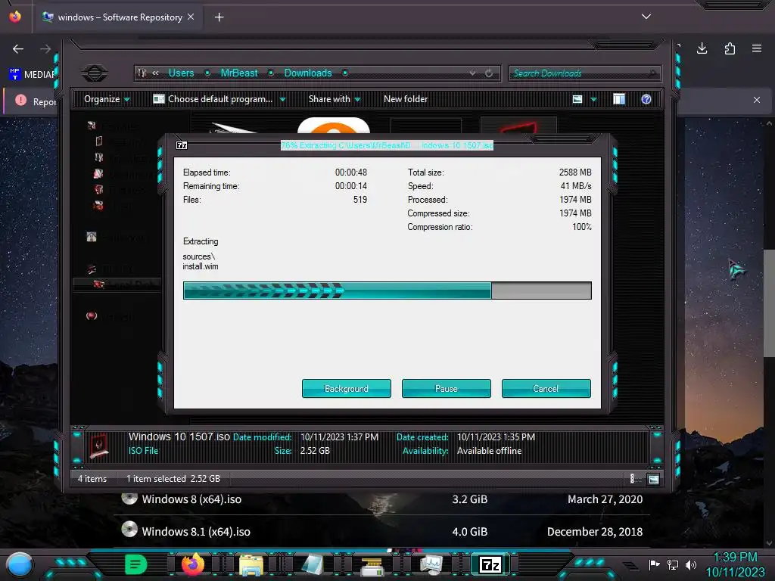Open the Share with dropdown

[x=335, y=99]
